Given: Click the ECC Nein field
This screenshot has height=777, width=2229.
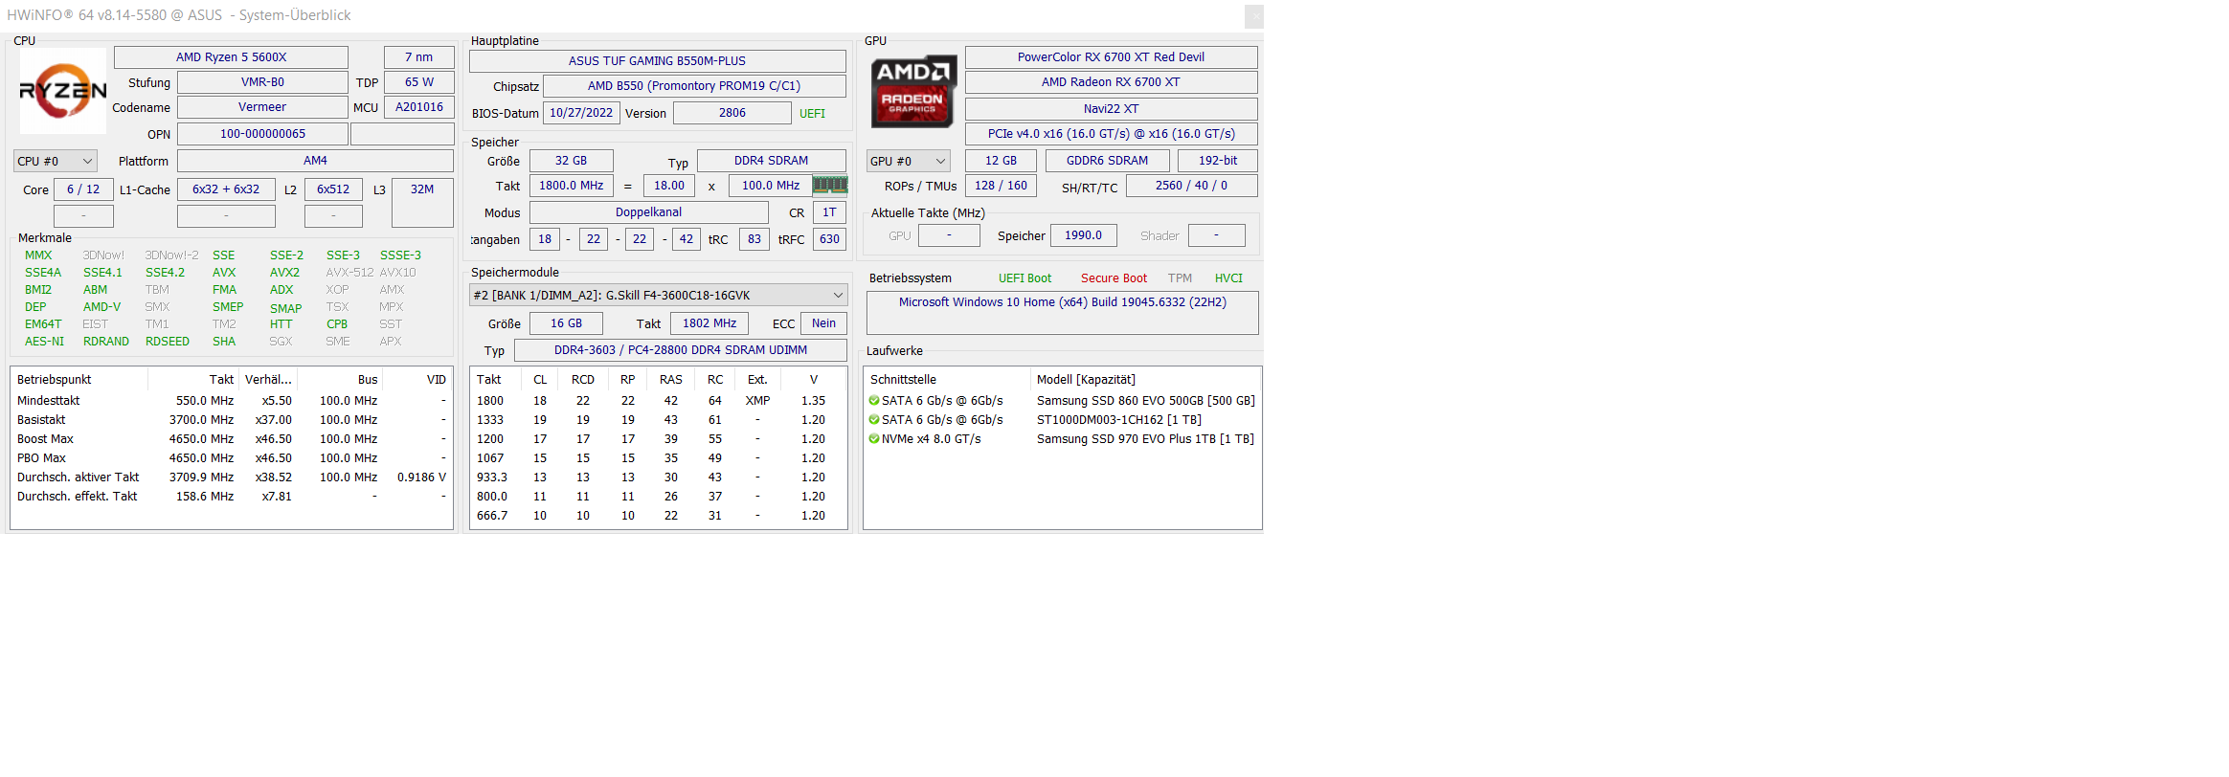Looking at the screenshot, I should tap(823, 323).
